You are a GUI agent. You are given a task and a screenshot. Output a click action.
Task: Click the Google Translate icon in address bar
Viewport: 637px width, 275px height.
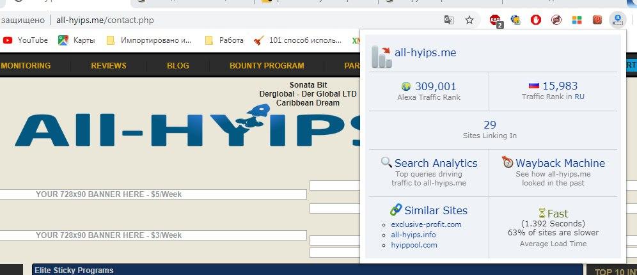click(x=448, y=20)
